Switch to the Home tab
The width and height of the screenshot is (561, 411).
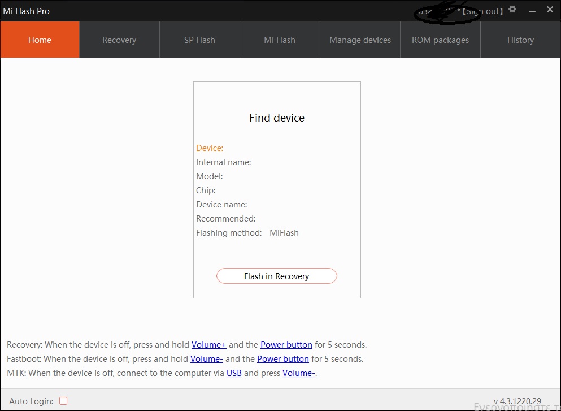tap(40, 40)
